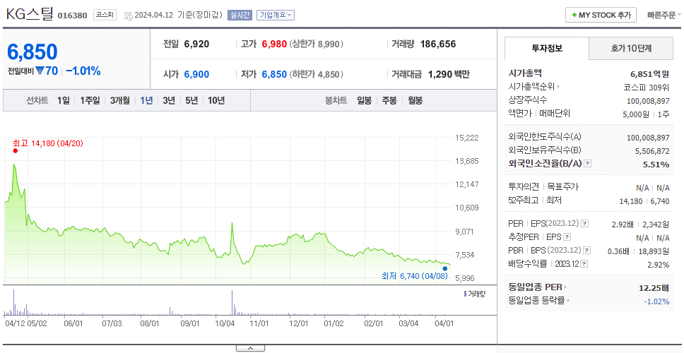
Task: Select the 1주일 line chart period
Action: tap(90, 101)
